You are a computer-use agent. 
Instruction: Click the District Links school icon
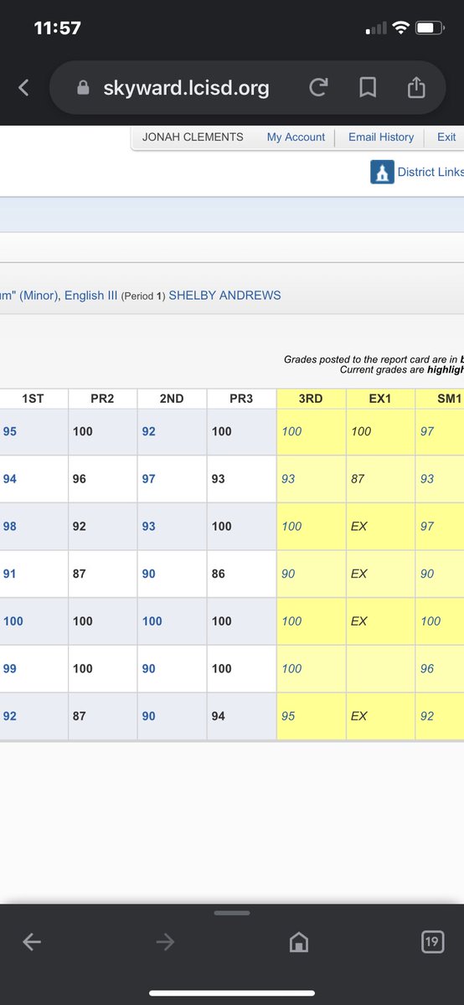pos(382,172)
